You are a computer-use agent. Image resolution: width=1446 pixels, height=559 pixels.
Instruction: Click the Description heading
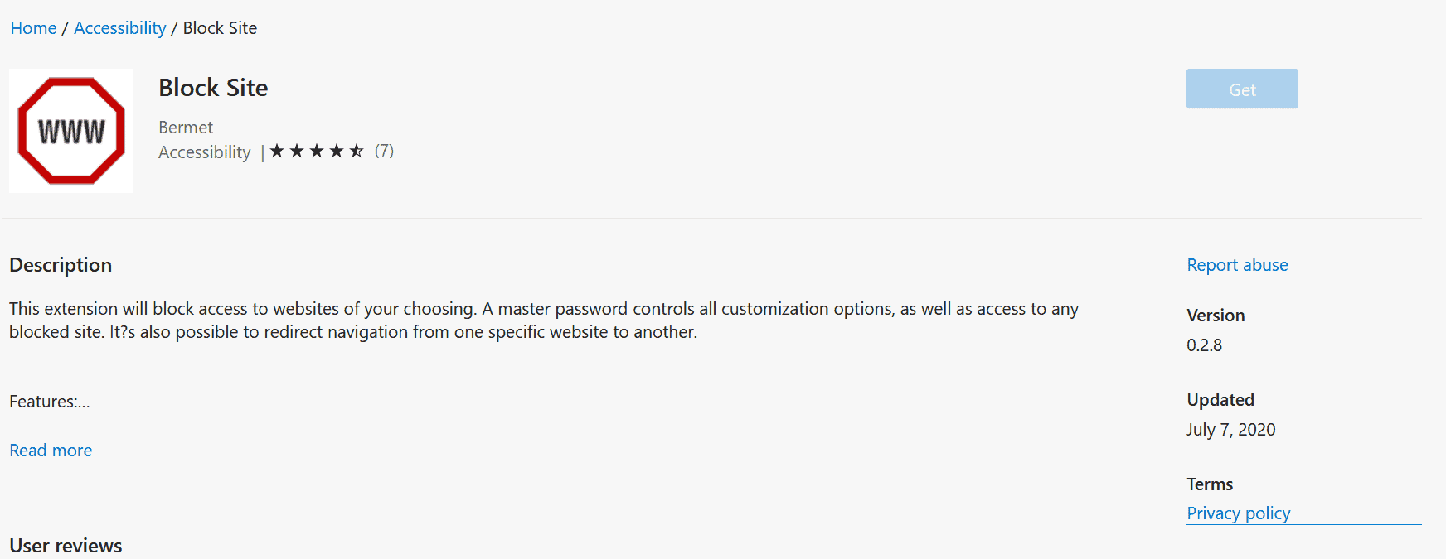tap(61, 265)
